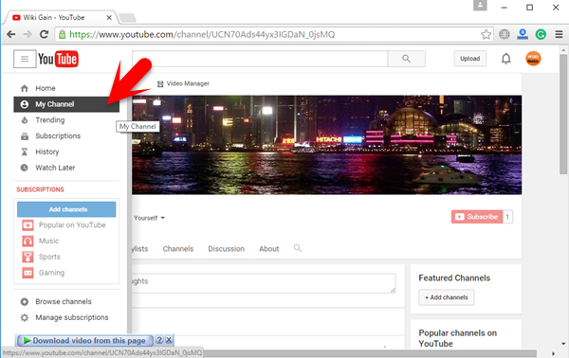Screen dimensions: 569x358
Task: Close the Wiki Gain - YouTube tab
Action: point(109,17)
